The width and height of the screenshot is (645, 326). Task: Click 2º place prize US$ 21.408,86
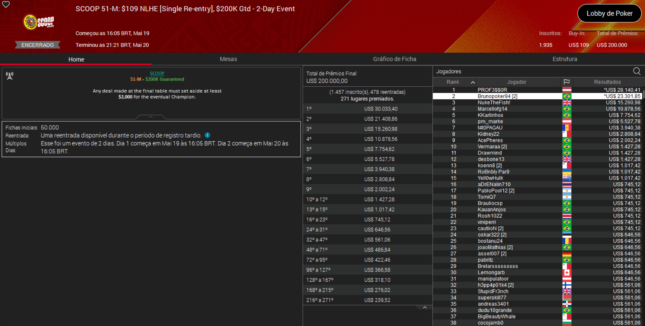coord(381,119)
